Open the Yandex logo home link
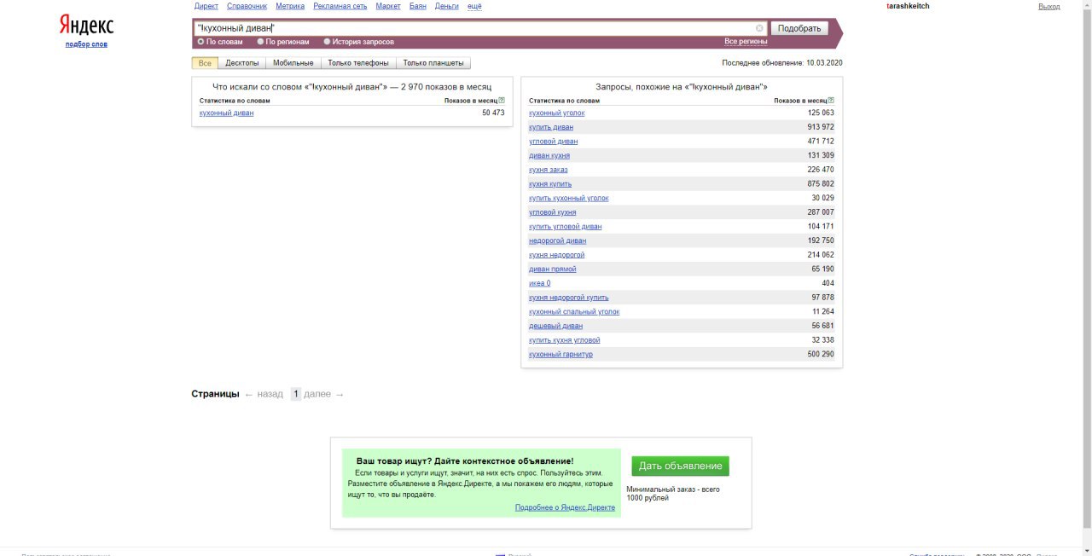This screenshot has height=556, width=1092. coord(86,25)
